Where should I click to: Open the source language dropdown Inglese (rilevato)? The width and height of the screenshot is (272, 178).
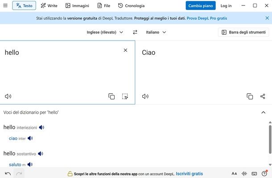(x=105, y=32)
